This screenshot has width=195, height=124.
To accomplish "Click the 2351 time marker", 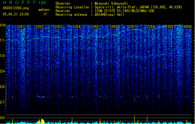I will pyautogui.click(x=21, y=27).
